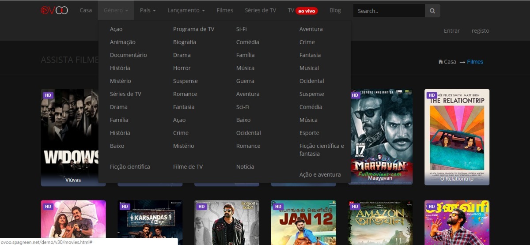
Task: Open the Jan 12 movie poster
Action: coord(303,222)
